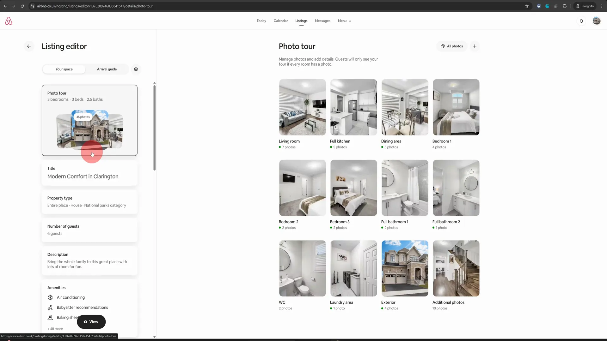
Task: Open the Bedroom 2 photo thumbnail
Action: (302, 188)
